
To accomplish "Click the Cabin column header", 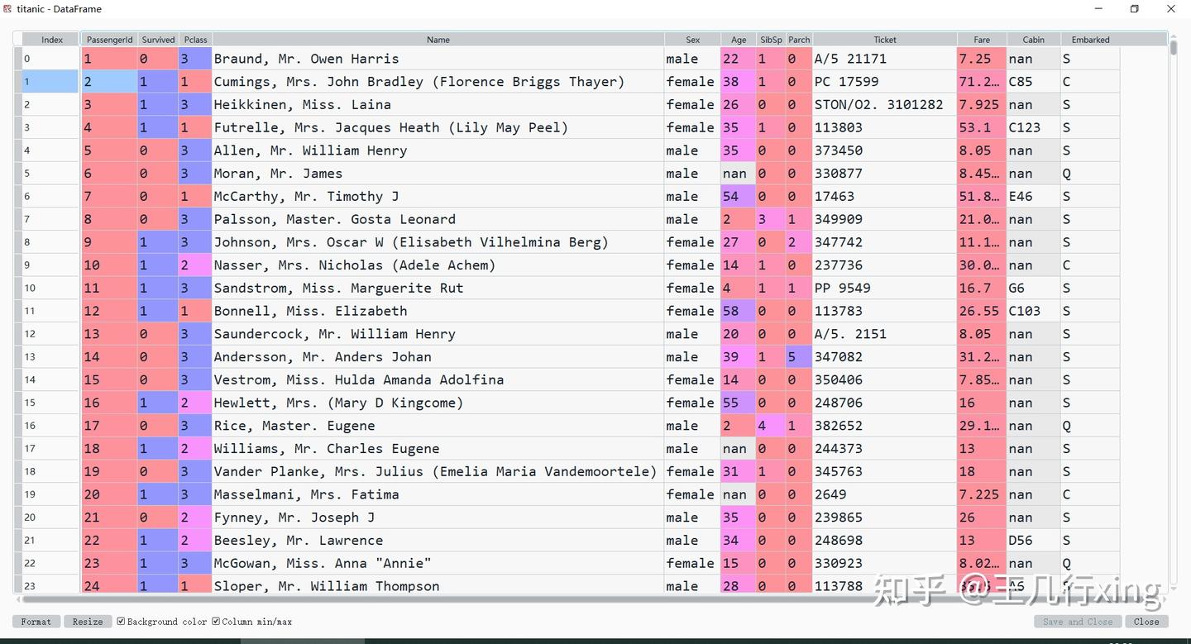I will pyautogui.click(x=1034, y=40).
